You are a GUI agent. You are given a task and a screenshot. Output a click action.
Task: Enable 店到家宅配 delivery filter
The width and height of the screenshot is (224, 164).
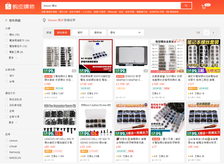tap(6, 105)
